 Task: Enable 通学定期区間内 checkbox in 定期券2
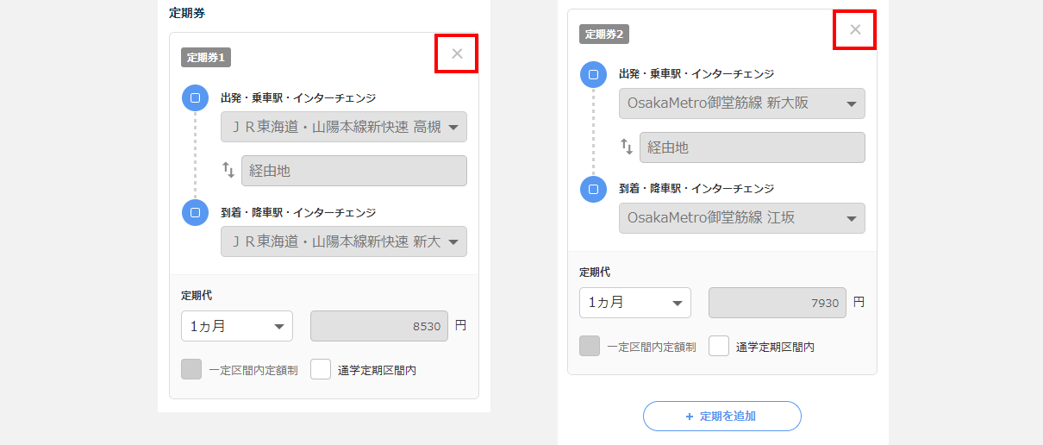pyautogui.click(x=719, y=347)
